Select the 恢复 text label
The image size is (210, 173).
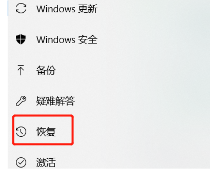pyautogui.click(x=46, y=132)
